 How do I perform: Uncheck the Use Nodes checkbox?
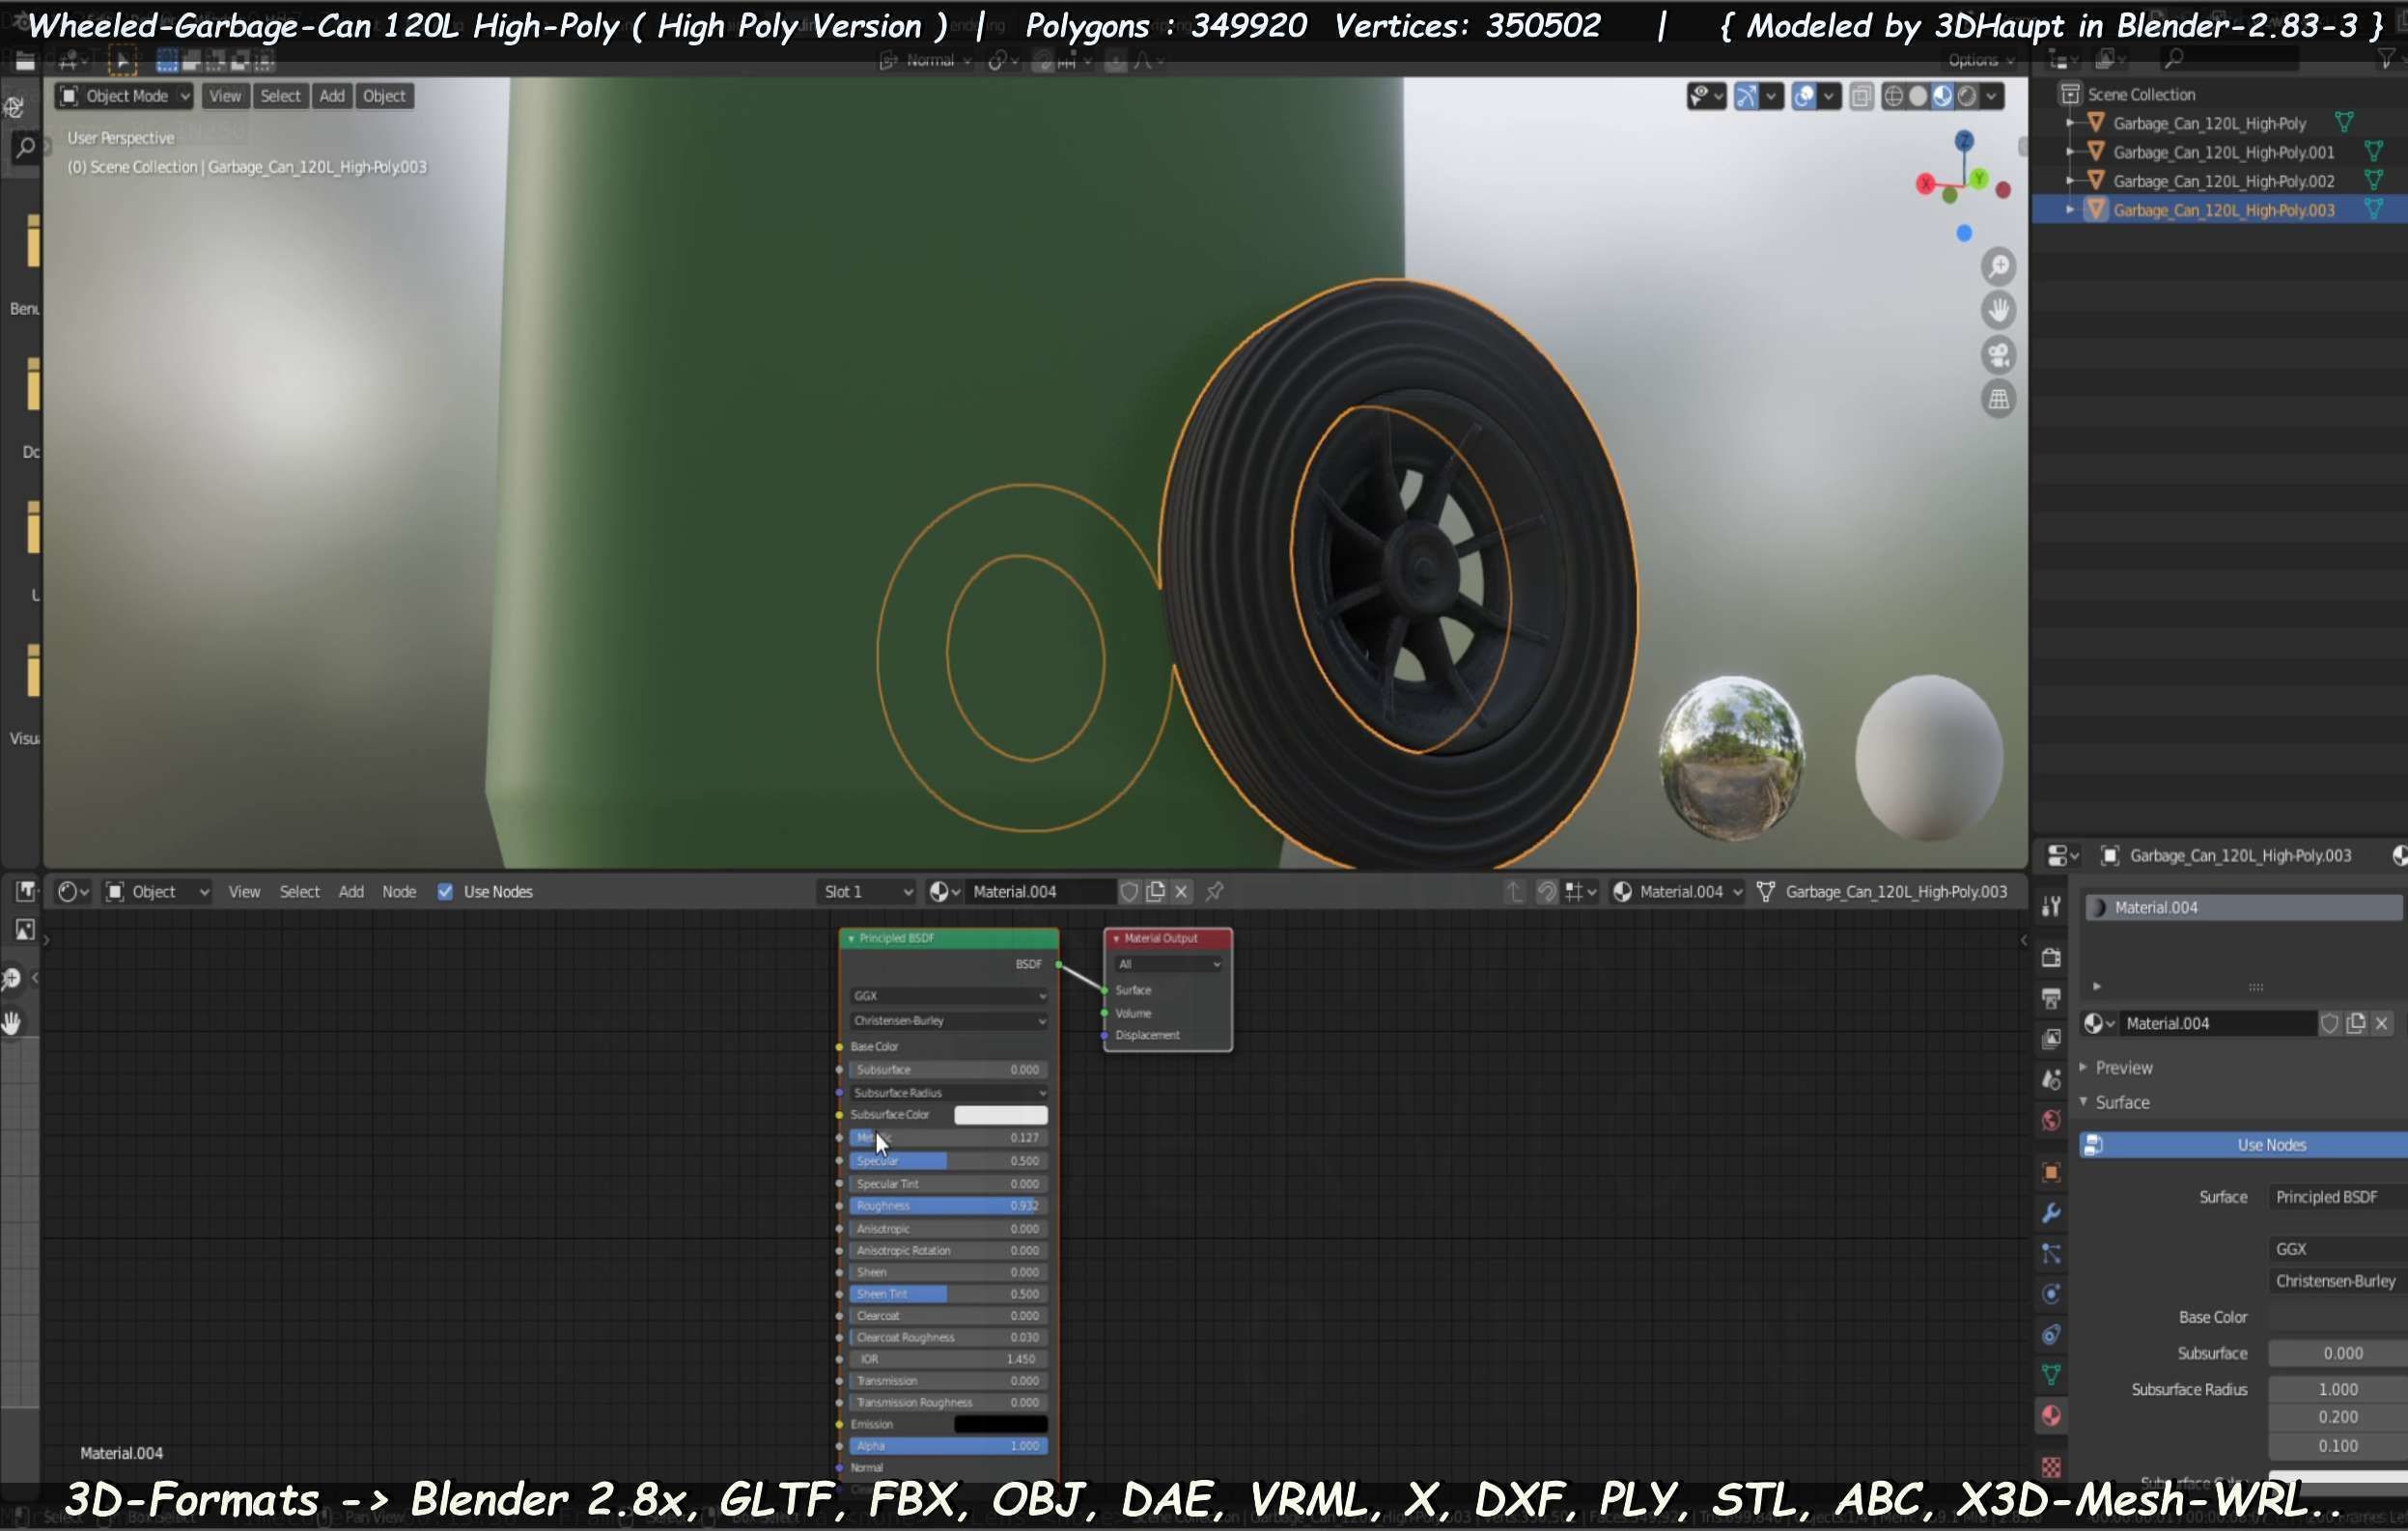pyautogui.click(x=445, y=891)
